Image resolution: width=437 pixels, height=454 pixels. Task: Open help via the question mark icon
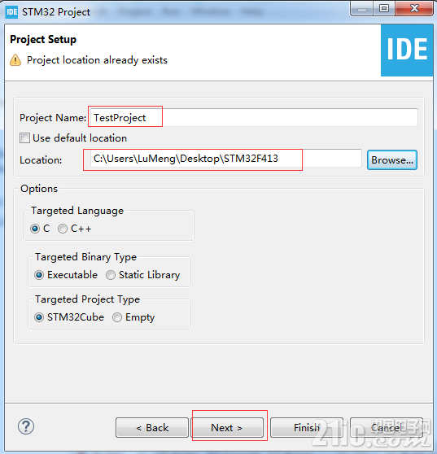pos(26,426)
